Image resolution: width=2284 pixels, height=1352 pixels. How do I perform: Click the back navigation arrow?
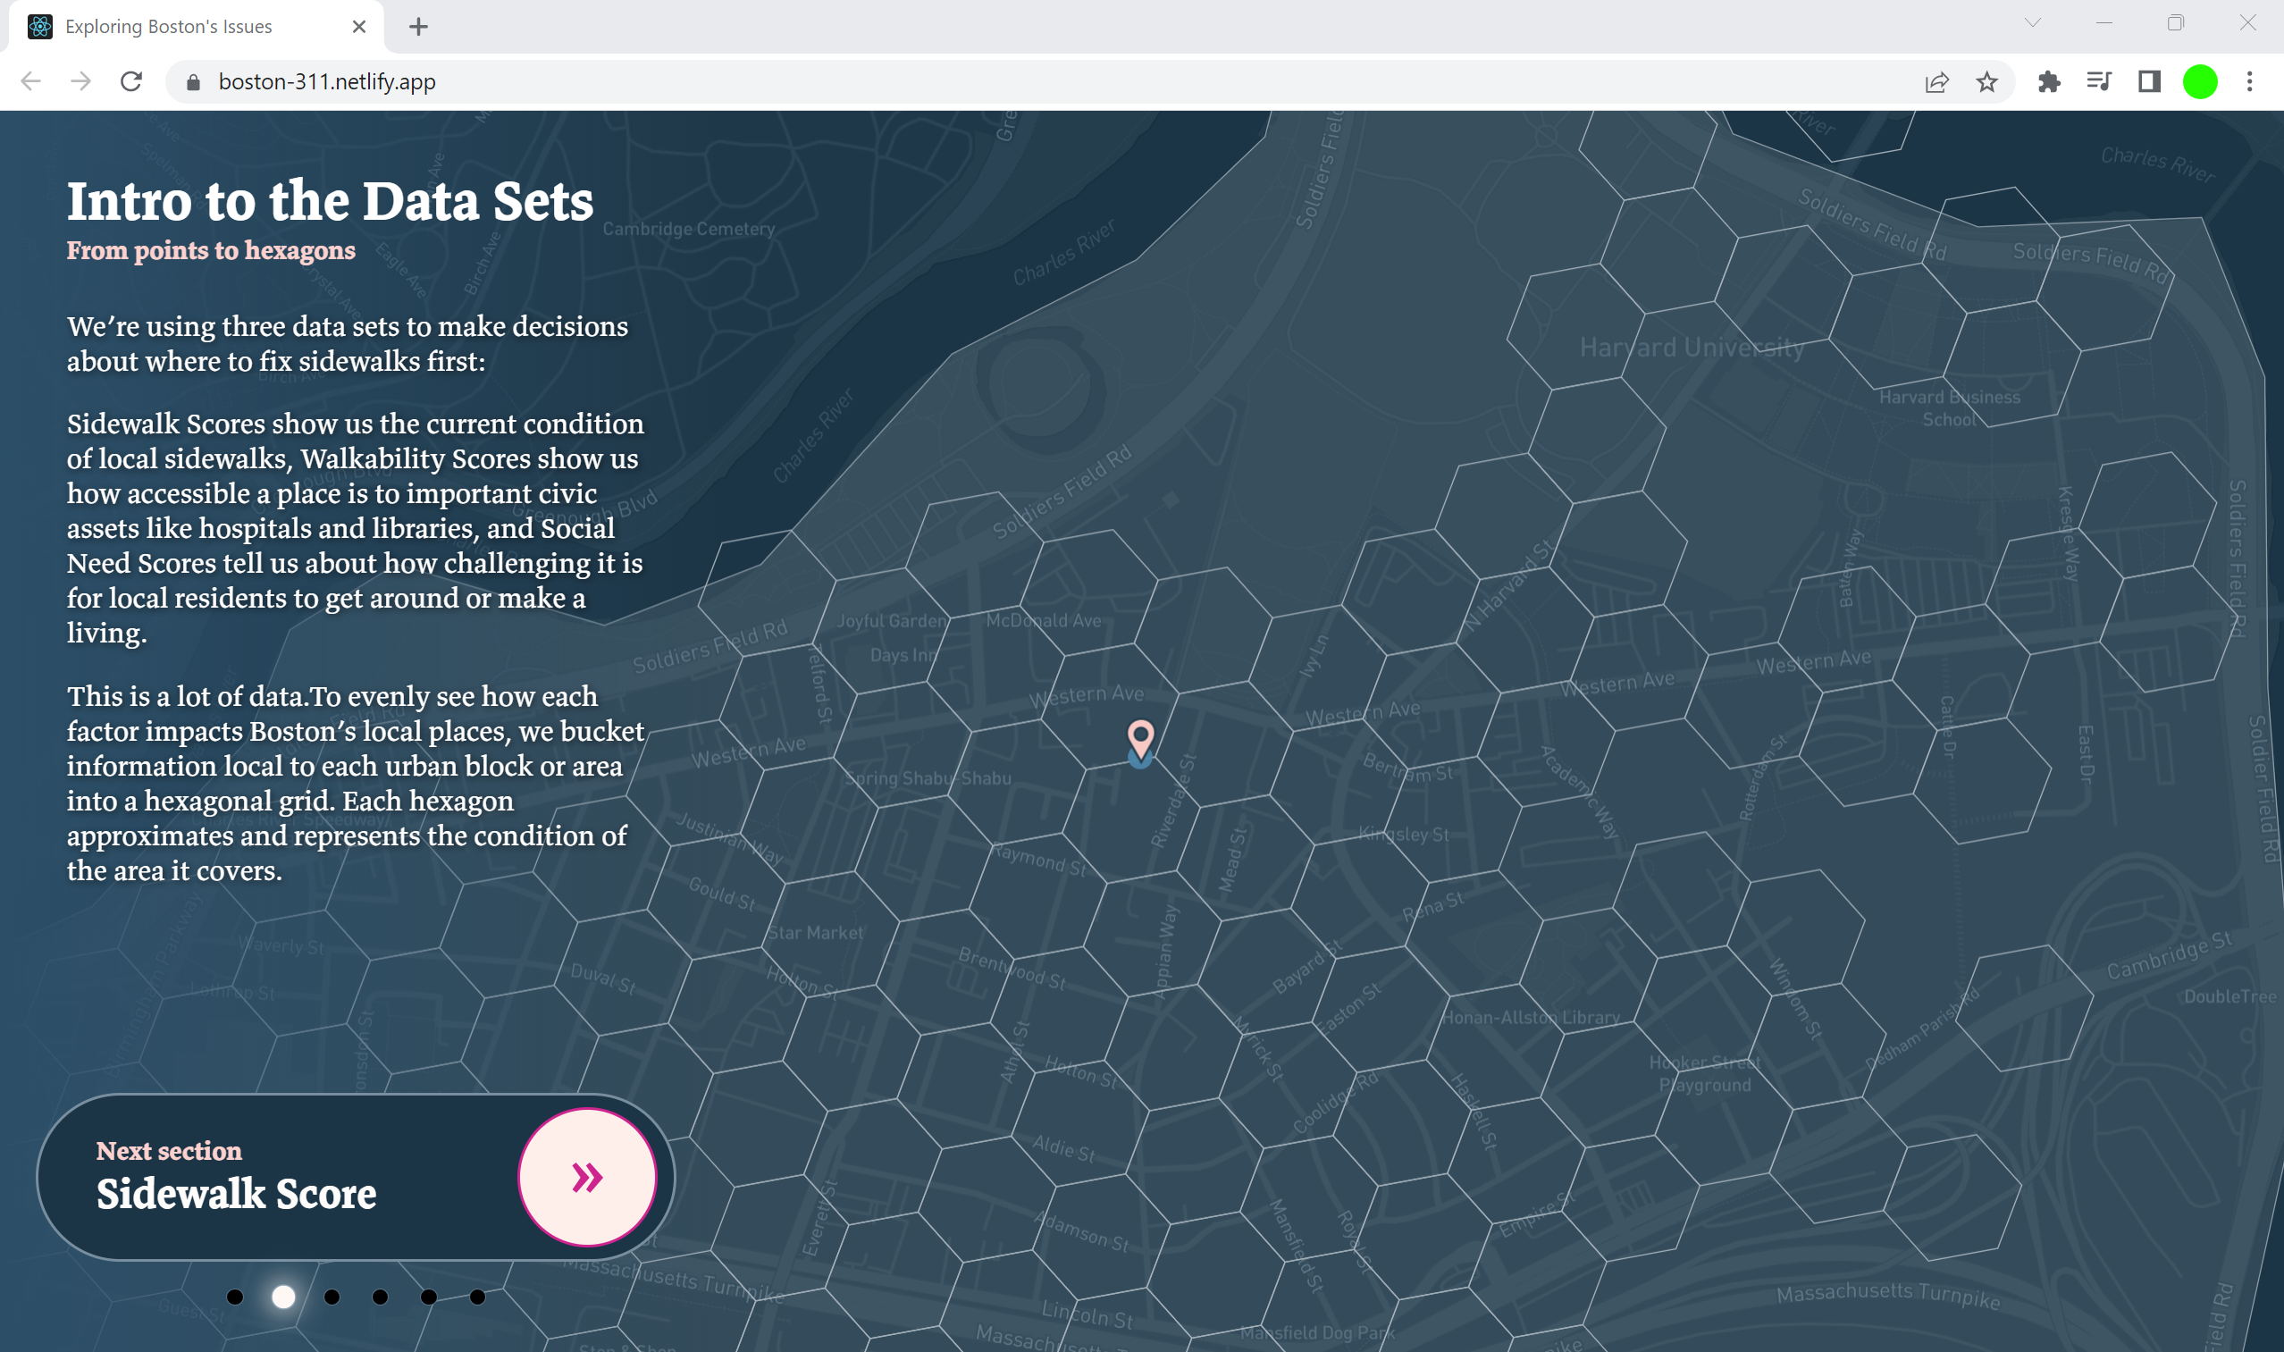tap(31, 82)
